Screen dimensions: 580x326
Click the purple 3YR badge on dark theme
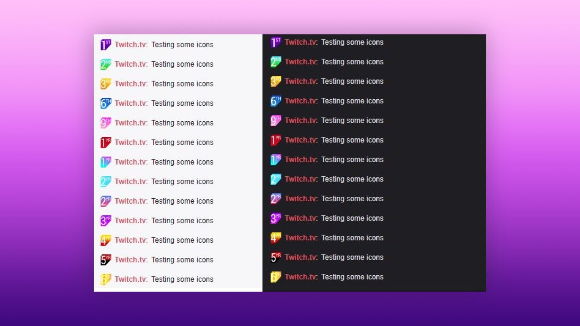coord(275,218)
